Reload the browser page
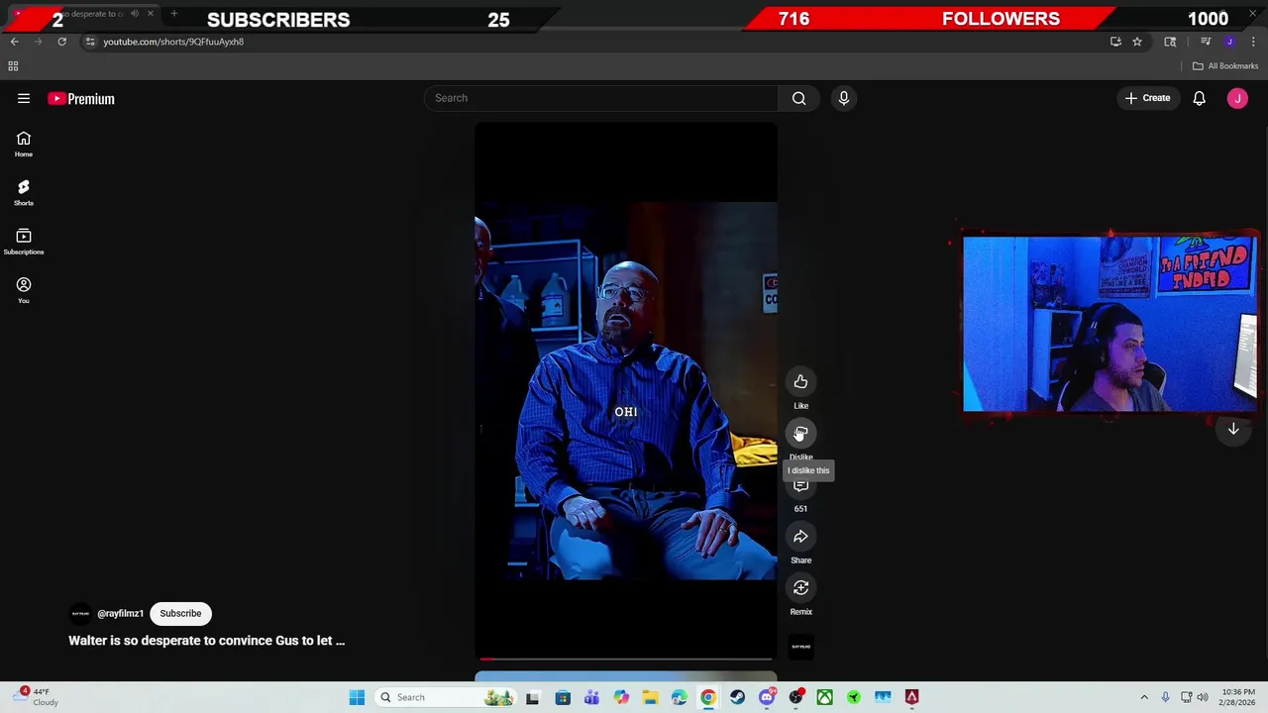Image resolution: width=1268 pixels, height=713 pixels. click(61, 42)
